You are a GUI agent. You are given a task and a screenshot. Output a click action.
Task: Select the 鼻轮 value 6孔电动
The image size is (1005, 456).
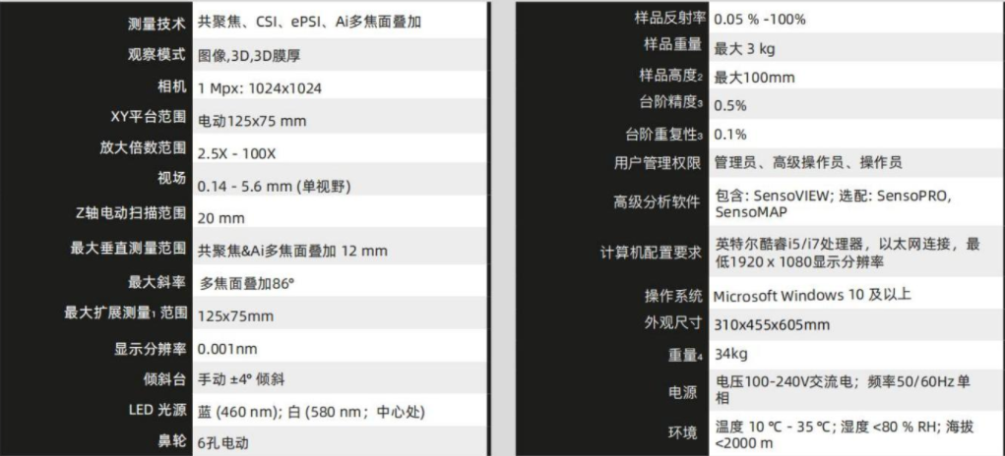[226, 443]
